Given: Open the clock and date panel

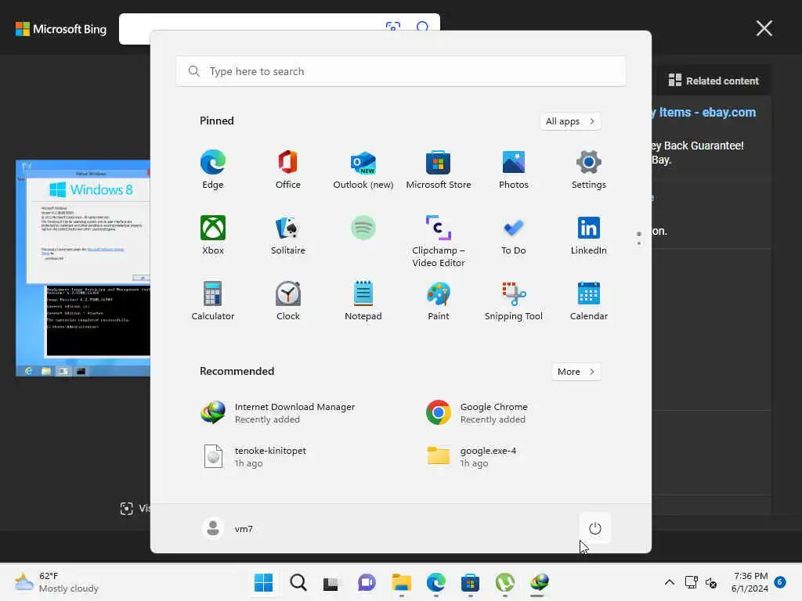Looking at the screenshot, I should [x=750, y=582].
